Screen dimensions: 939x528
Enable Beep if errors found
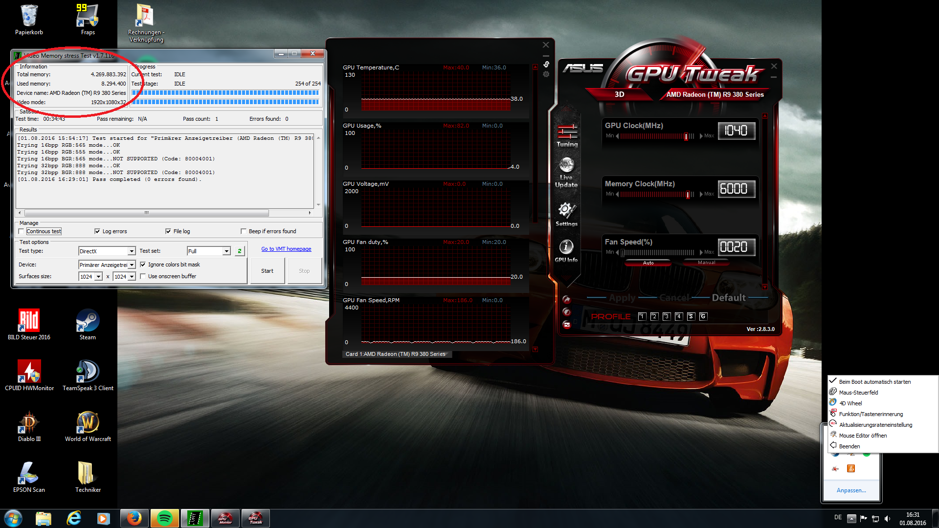[244, 231]
